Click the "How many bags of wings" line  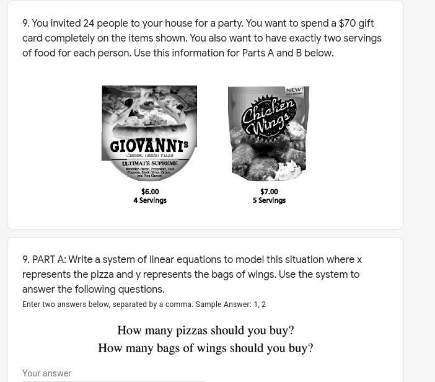coord(206,348)
